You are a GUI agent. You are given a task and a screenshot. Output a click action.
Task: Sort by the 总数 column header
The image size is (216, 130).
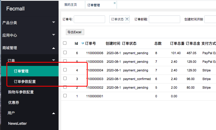[x=158, y=43]
